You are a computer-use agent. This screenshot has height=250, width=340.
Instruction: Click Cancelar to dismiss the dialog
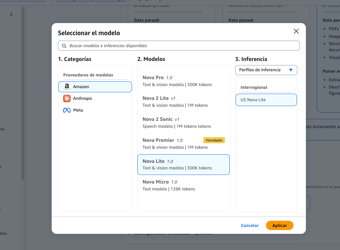[250, 226]
